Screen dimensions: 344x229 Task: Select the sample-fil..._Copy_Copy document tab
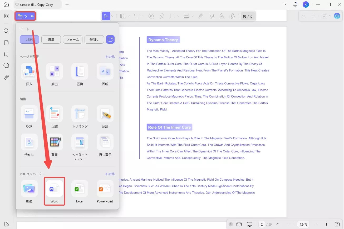37,5
